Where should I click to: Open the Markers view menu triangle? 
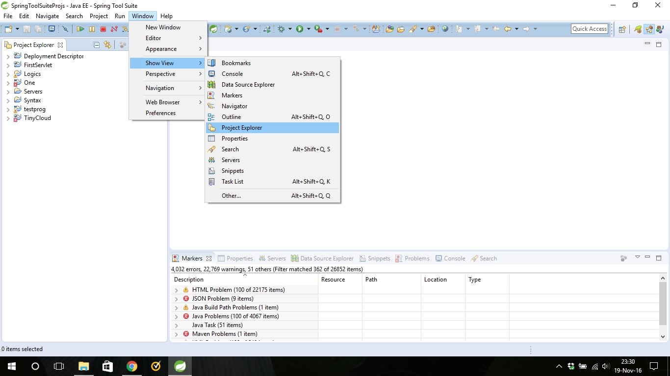638,258
